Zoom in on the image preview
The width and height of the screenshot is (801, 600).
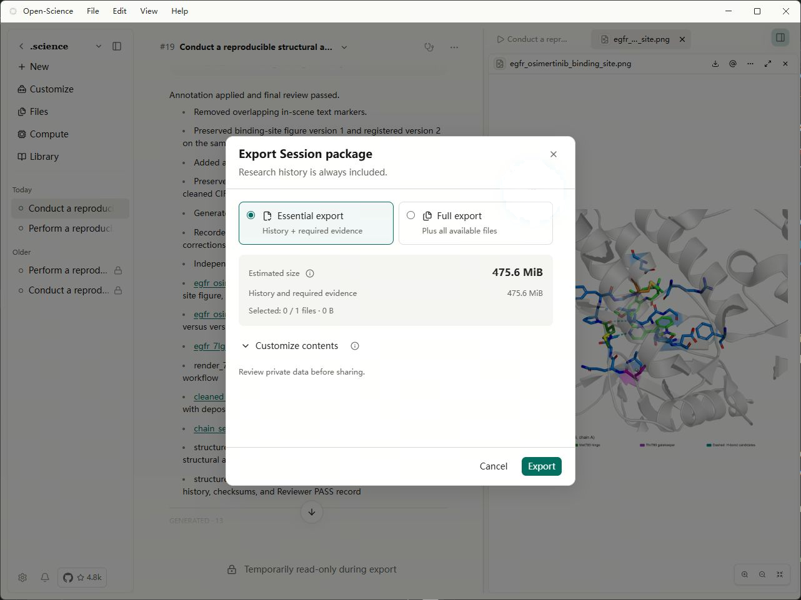[745, 574]
